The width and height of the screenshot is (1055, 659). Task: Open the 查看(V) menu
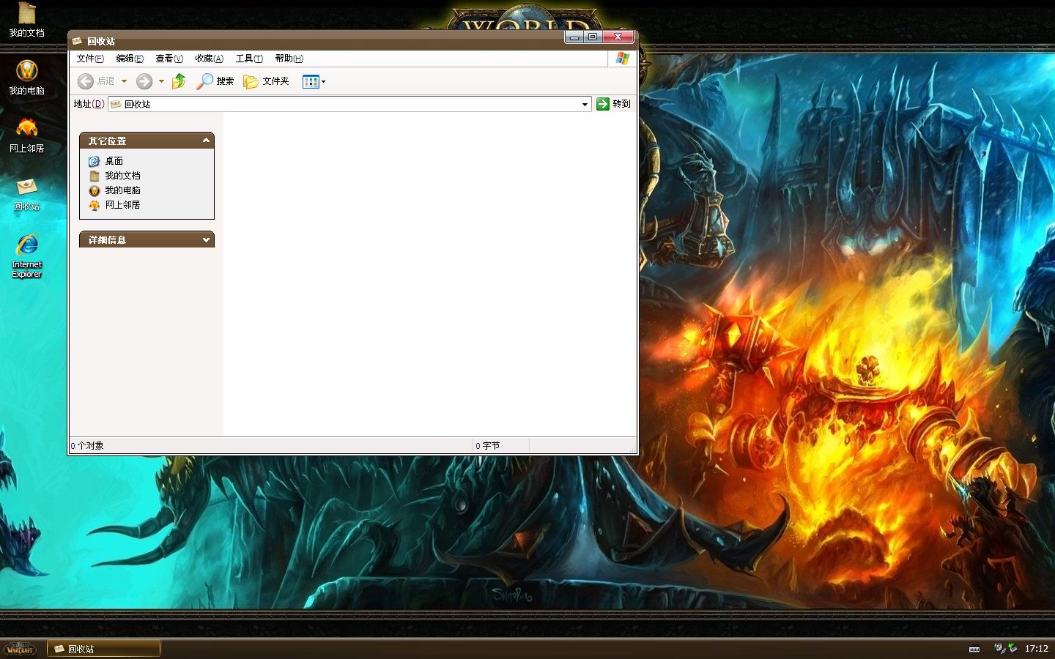click(169, 59)
